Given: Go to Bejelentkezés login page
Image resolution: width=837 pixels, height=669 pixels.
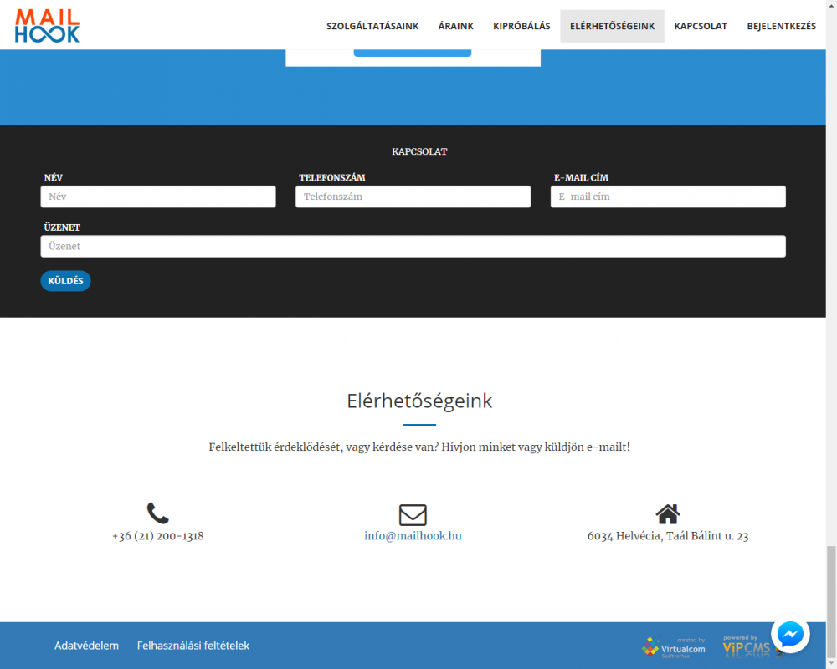Looking at the screenshot, I should (781, 26).
